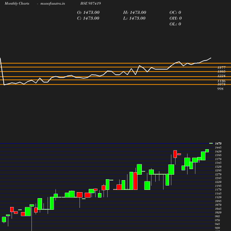Click the 1095 price axis label
This screenshot has width=231, height=231.
pos(218,201)
